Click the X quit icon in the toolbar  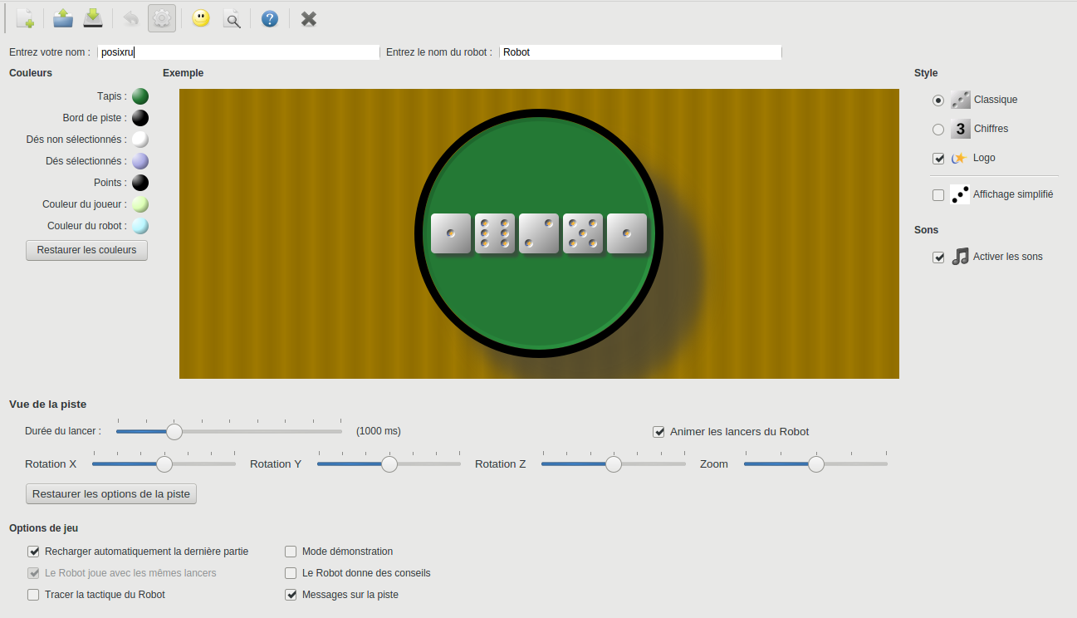click(309, 18)
